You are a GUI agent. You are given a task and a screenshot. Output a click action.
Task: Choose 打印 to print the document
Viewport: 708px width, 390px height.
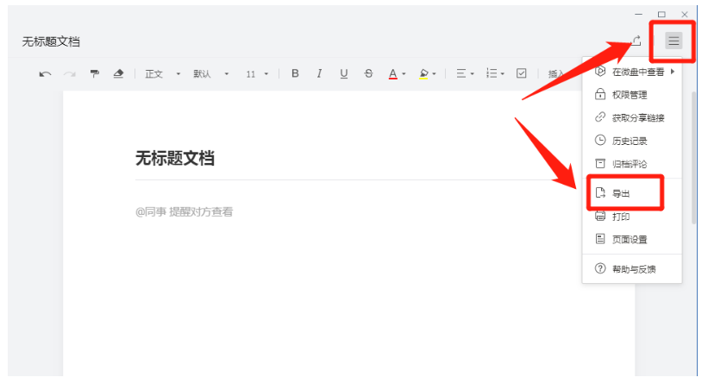[632, 217]
